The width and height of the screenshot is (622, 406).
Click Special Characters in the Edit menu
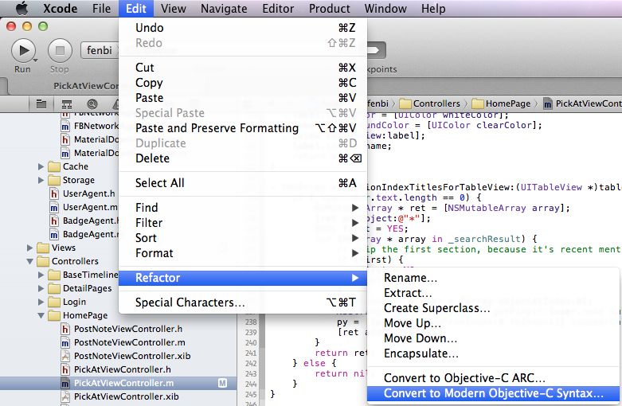coord(190,303)
